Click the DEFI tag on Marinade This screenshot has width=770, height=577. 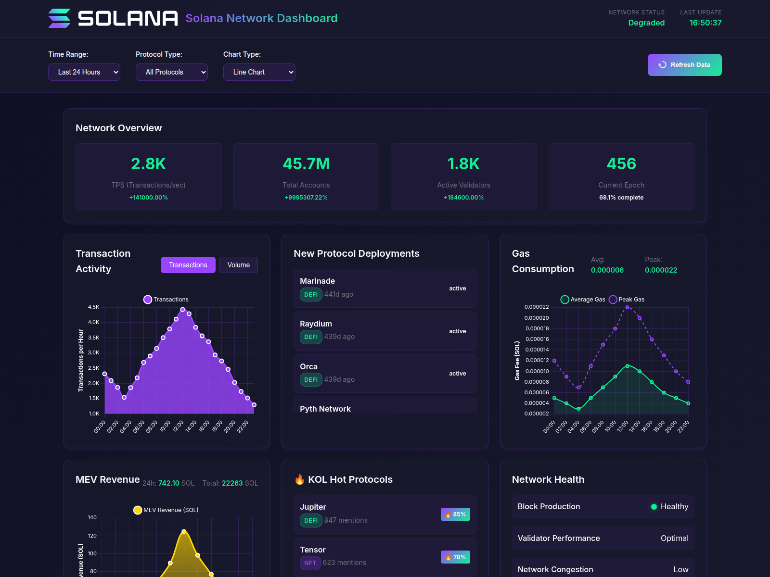311,295
